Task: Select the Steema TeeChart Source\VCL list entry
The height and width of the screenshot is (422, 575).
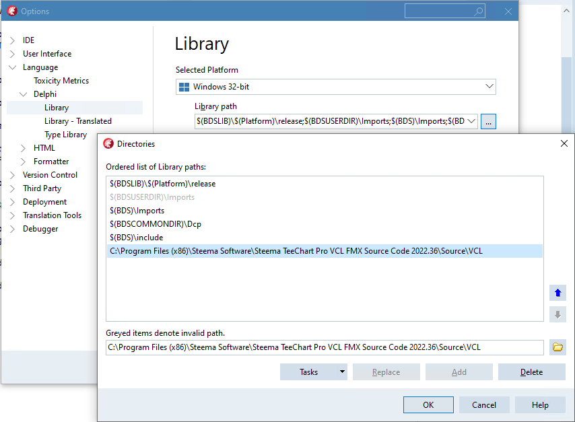Action: [x=325, y=251]
